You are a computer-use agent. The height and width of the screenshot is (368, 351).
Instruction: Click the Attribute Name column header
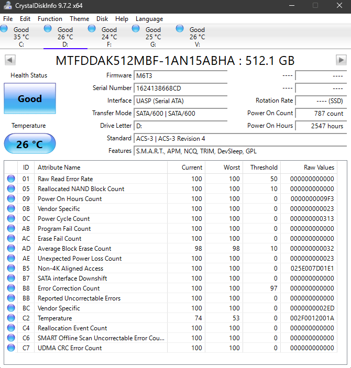101,168
